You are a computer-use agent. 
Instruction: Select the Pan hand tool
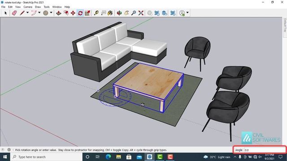click(x=126, y=13)
